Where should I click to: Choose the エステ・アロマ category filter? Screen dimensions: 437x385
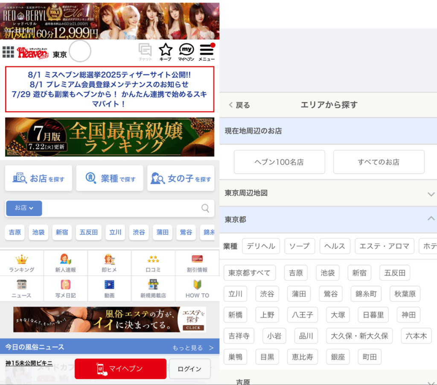point(384,246)
